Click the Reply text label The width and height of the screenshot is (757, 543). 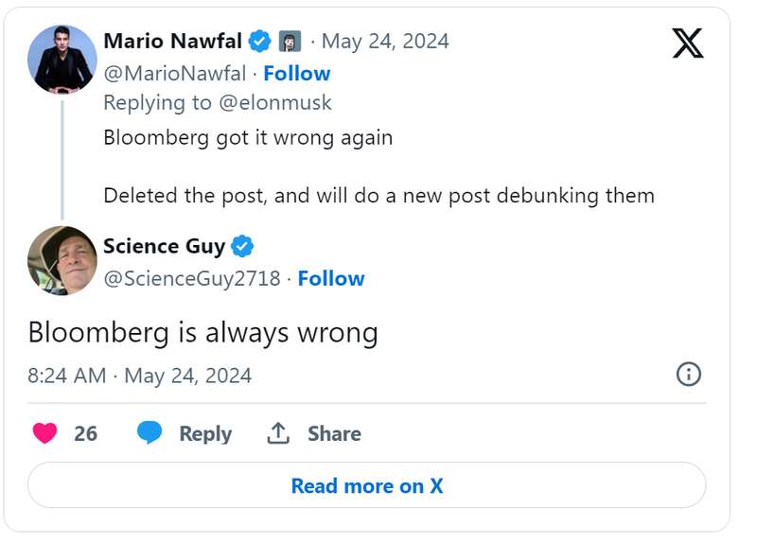[x=205, y=433]
